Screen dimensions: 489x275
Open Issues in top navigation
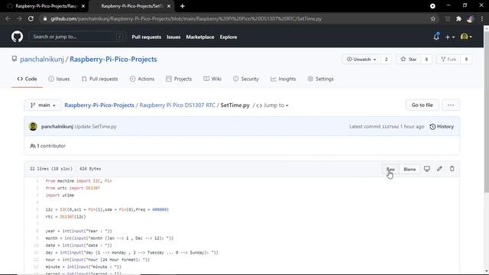click(x=173, y=37)
